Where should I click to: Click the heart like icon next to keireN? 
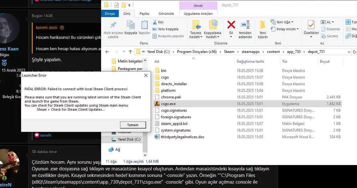tap(37, 135)
